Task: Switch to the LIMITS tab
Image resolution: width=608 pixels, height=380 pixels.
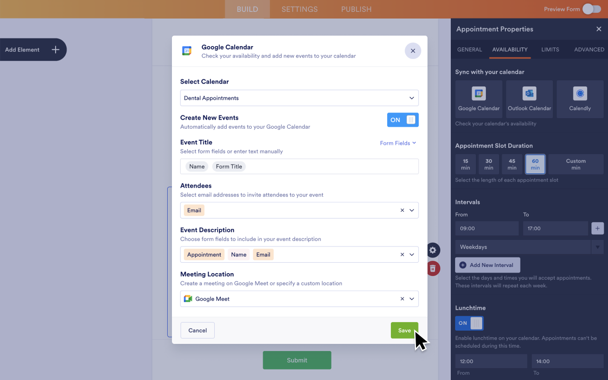Action: pos(550,49)
